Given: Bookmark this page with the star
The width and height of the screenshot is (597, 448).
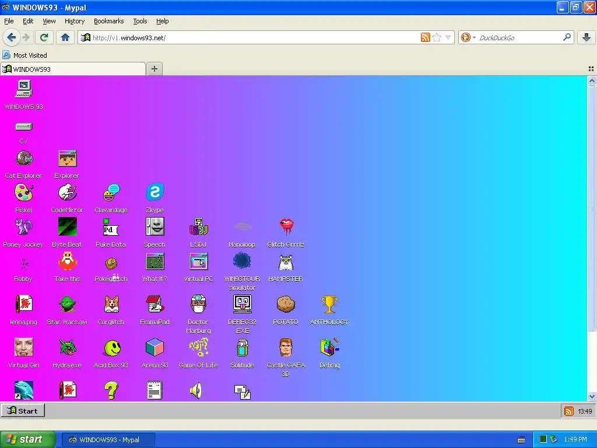Looking at the screenshot, I should (x=437, y=37).
